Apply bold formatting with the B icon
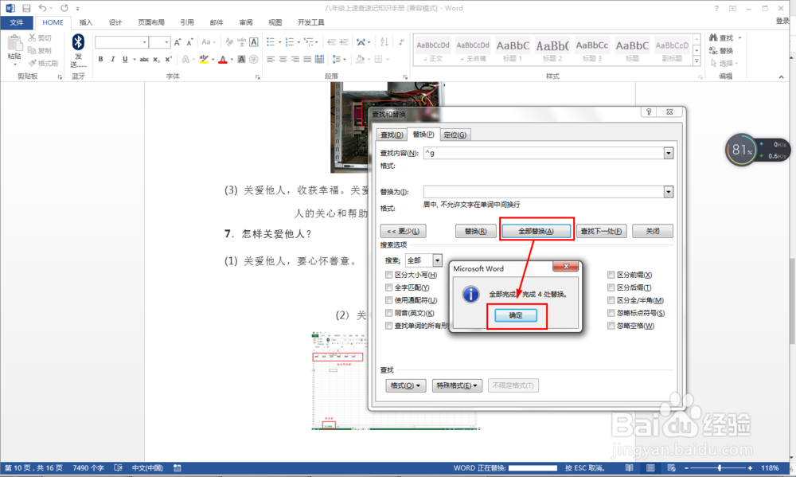This screenshot has width=796, height=477. pyautogui.click(x=100, y=59)
